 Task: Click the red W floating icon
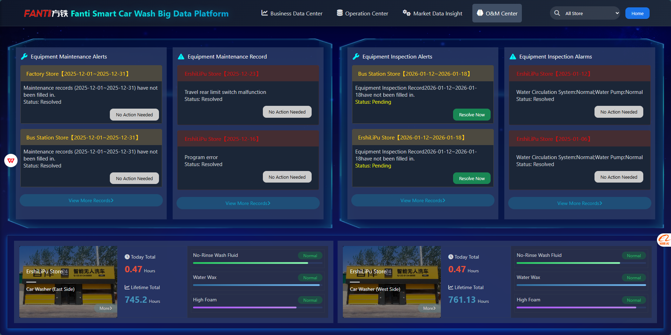(x=11, y=160)
